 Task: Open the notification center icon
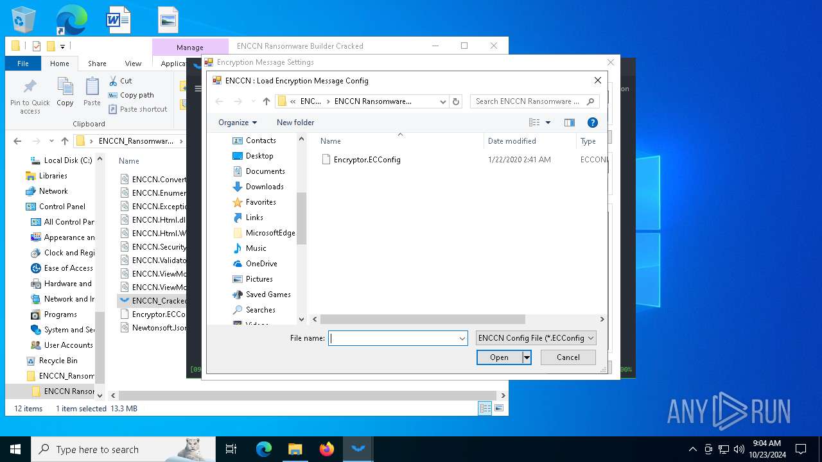pyautogui.click(x=801, y=449)
